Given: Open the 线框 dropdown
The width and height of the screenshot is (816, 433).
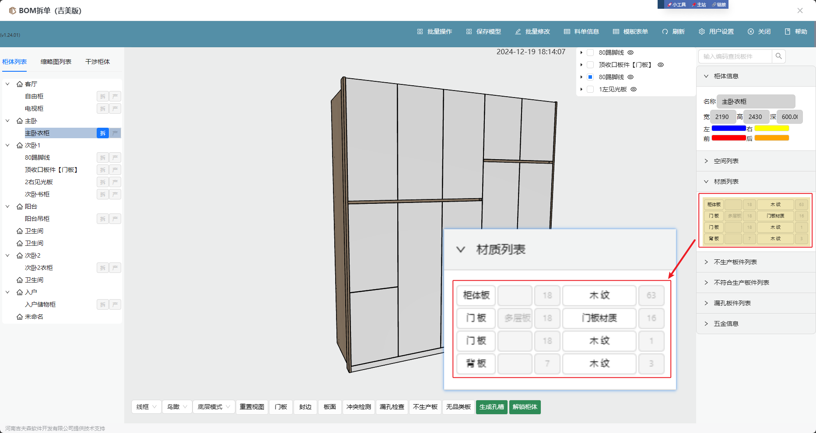Looking at the screenshot, I should (x=147, y=407).
